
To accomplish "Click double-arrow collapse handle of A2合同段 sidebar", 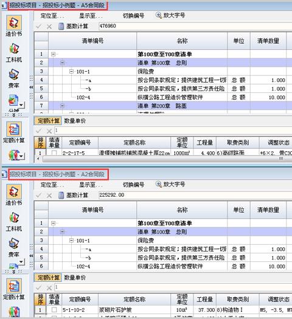I will click(x=31, y=256).
